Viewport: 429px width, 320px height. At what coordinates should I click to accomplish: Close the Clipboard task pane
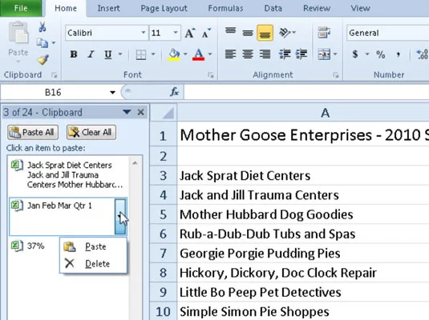point(140,112)
